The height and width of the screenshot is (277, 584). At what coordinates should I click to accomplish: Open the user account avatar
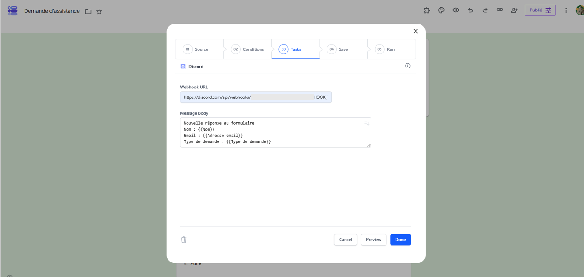coord(579,10)
